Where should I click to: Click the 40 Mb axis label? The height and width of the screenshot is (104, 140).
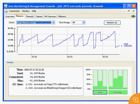[x=10, y=28]
